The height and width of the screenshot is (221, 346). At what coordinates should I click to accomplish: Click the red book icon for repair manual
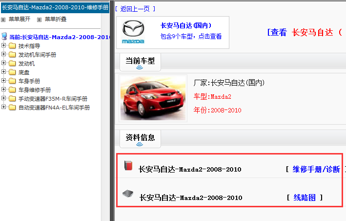tap(128, 166)
